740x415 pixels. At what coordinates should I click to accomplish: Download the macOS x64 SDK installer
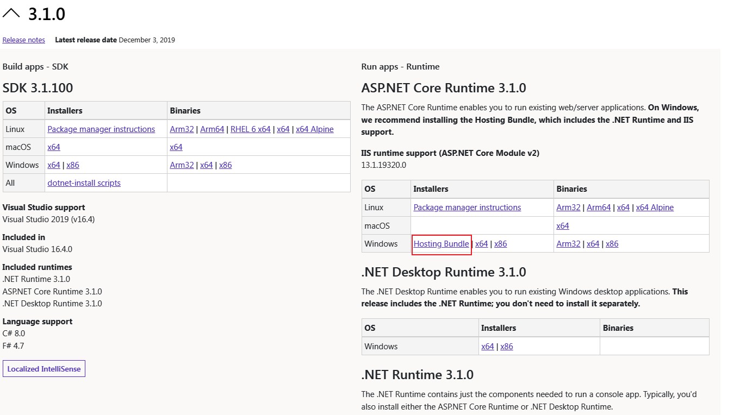tap(53, 147)
